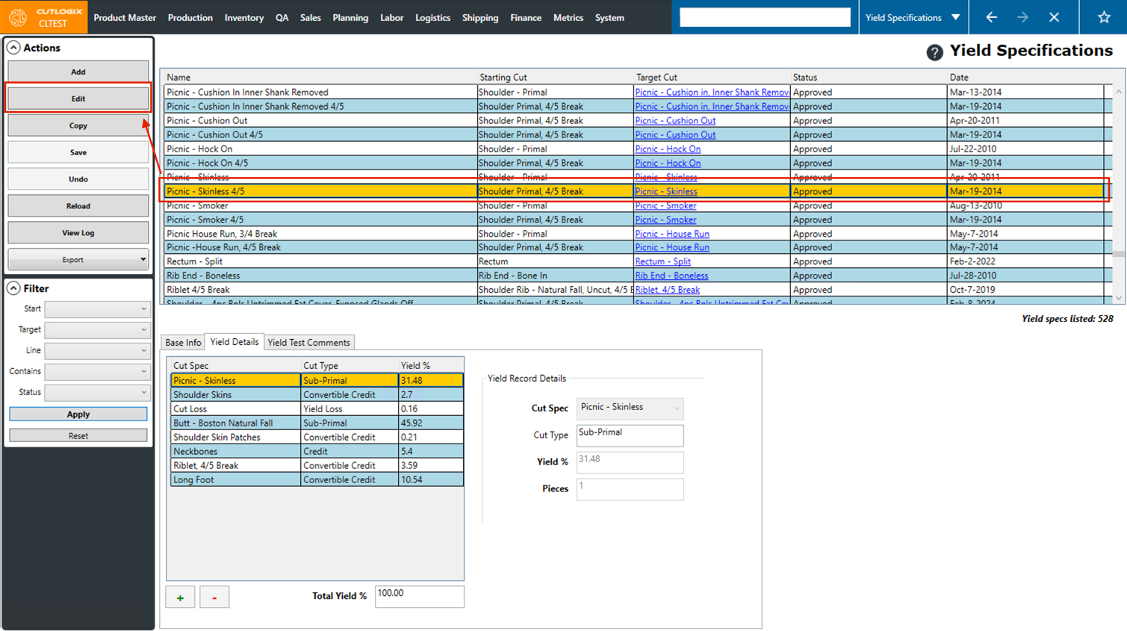Viewport: 1127px width, 631px height.
Task: Collapse the Filter panel
Action: [x=13, y=288]
